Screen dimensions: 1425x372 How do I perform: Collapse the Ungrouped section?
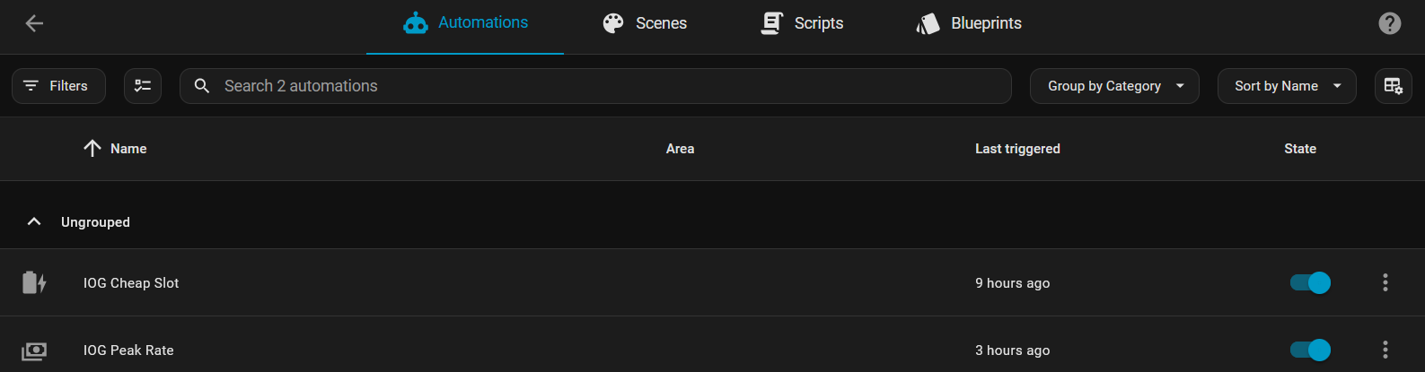pyautogui.click(x=34, y=221)
